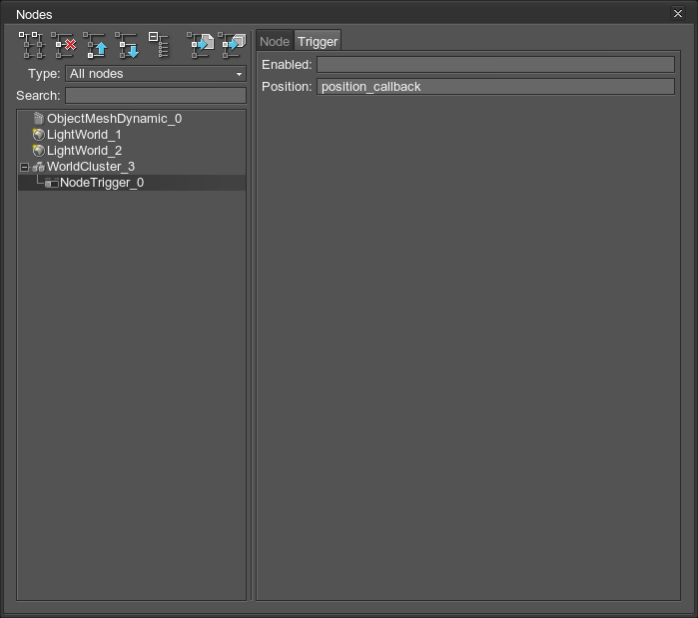Move node down with the blue down-arrow icon
This screenshot has width=698, height=618.
point(127,45)
